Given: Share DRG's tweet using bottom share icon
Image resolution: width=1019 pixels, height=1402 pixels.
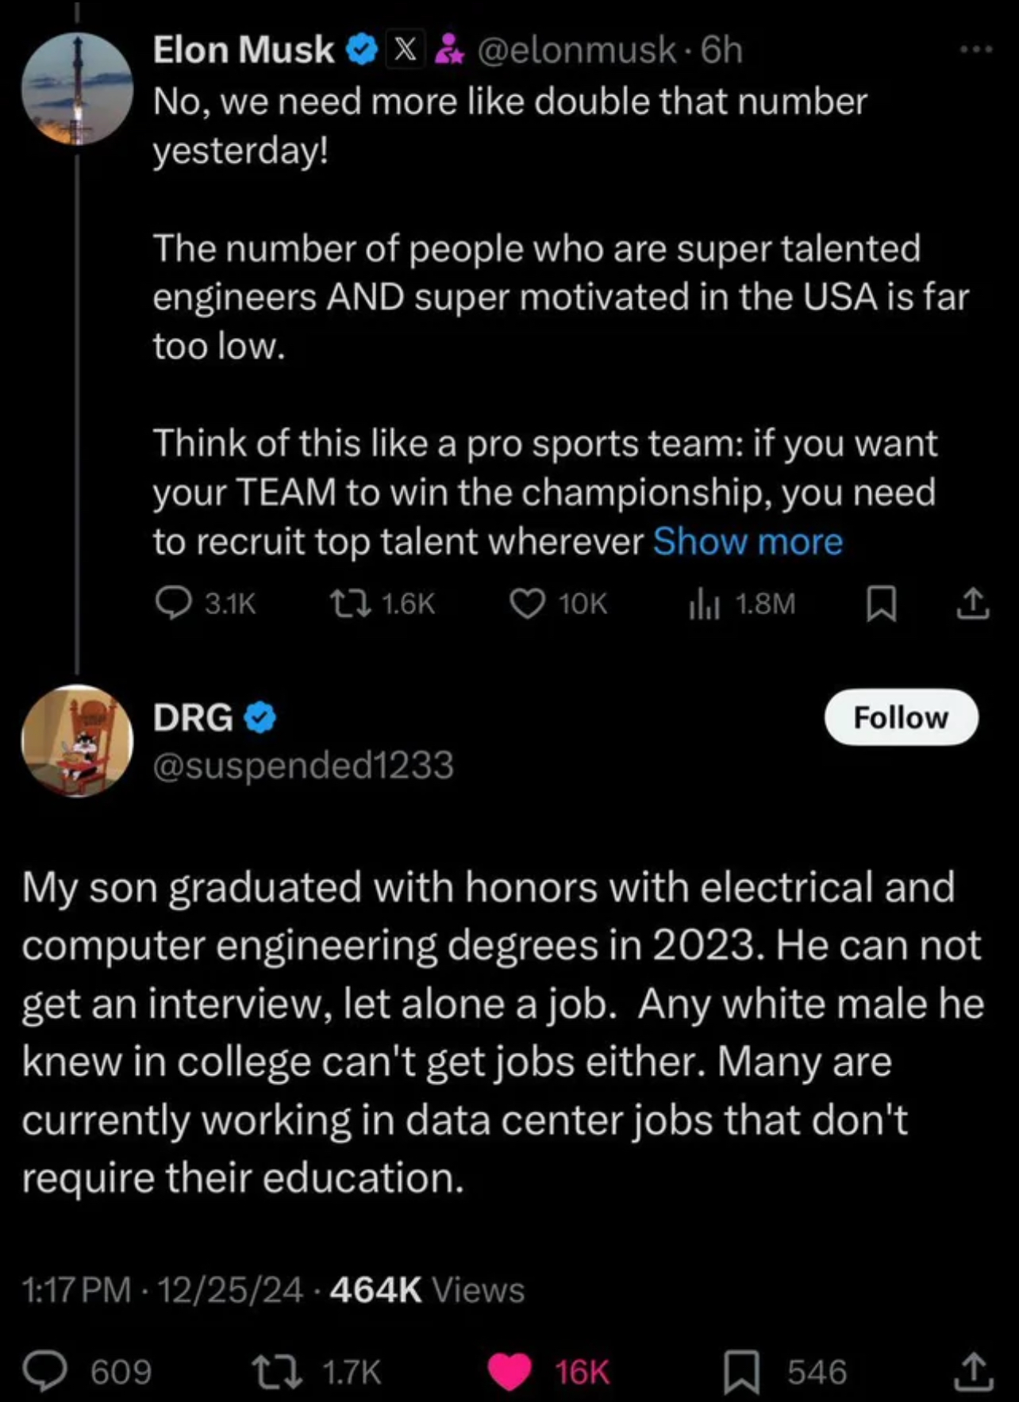Looking at the screenshot, I should click(x=973, y=1372).
